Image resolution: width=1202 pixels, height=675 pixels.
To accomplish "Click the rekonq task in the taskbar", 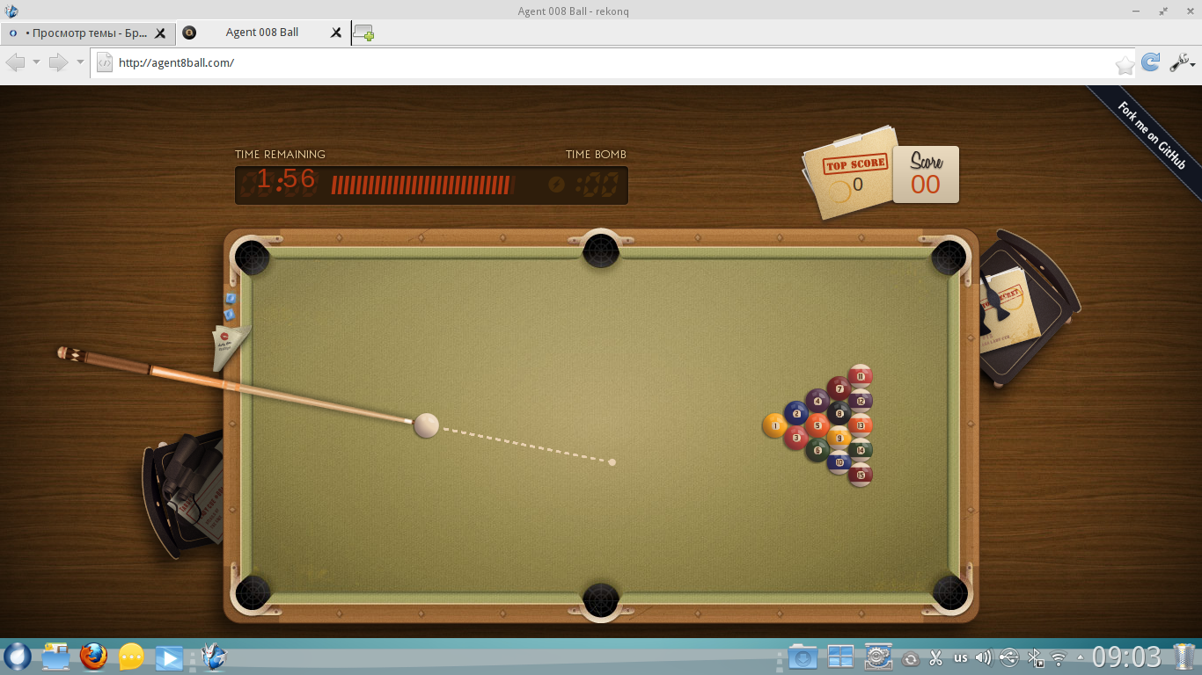I will 214,657.
